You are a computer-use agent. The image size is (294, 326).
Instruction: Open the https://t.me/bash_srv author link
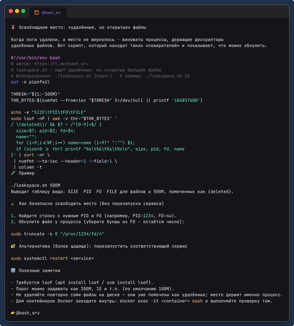point(61,64)
